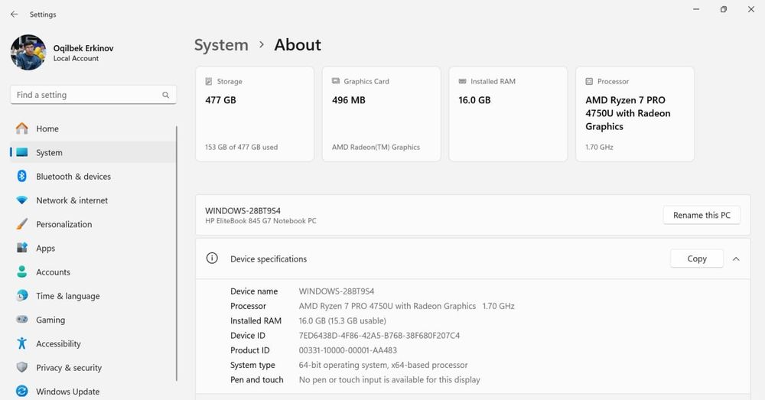Click the Personalization paintbrush icon

22,224
